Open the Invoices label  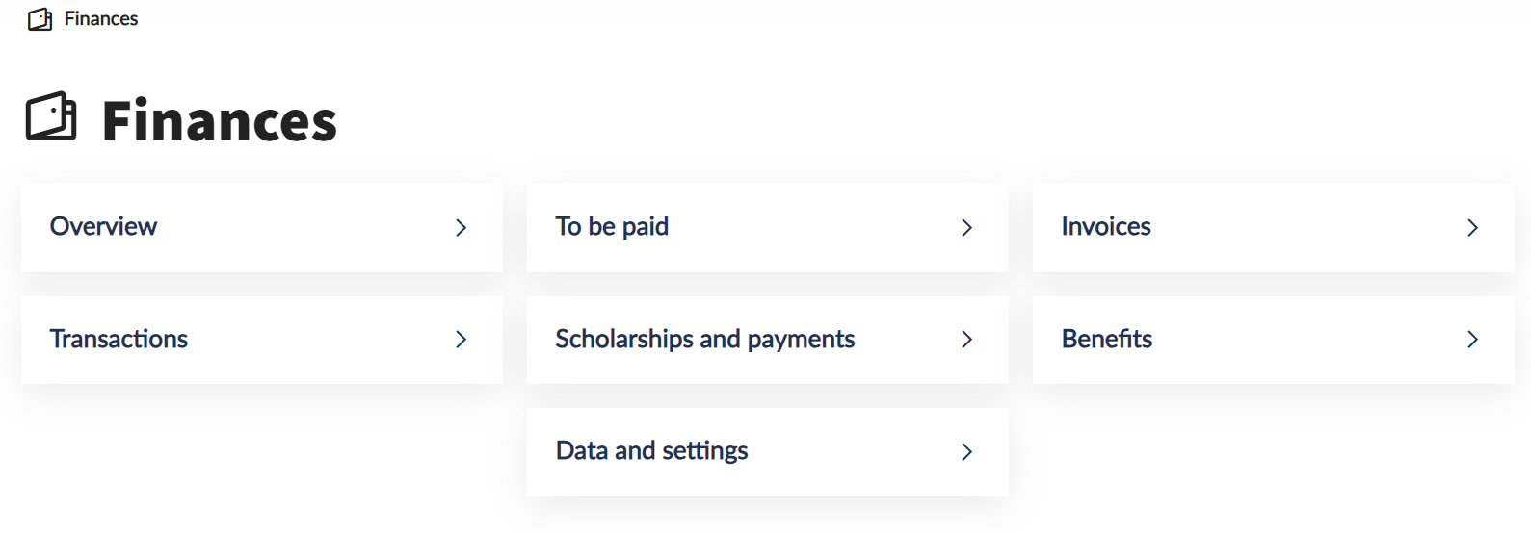(x=1106, y=227)
